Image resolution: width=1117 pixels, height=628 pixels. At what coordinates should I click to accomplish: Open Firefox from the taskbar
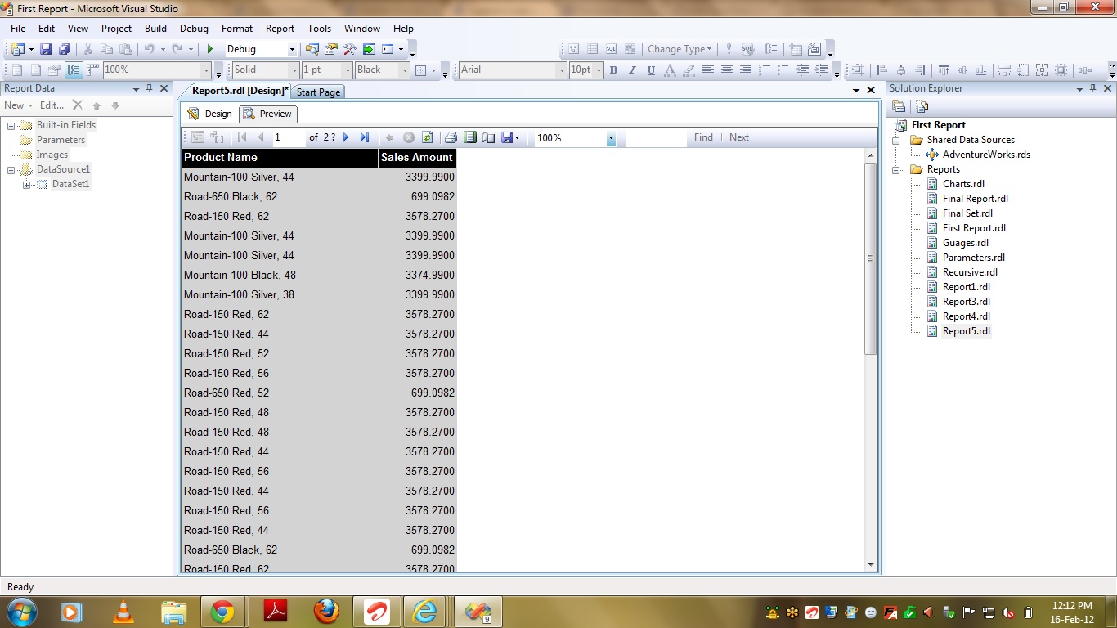click(x=326, y=612)
